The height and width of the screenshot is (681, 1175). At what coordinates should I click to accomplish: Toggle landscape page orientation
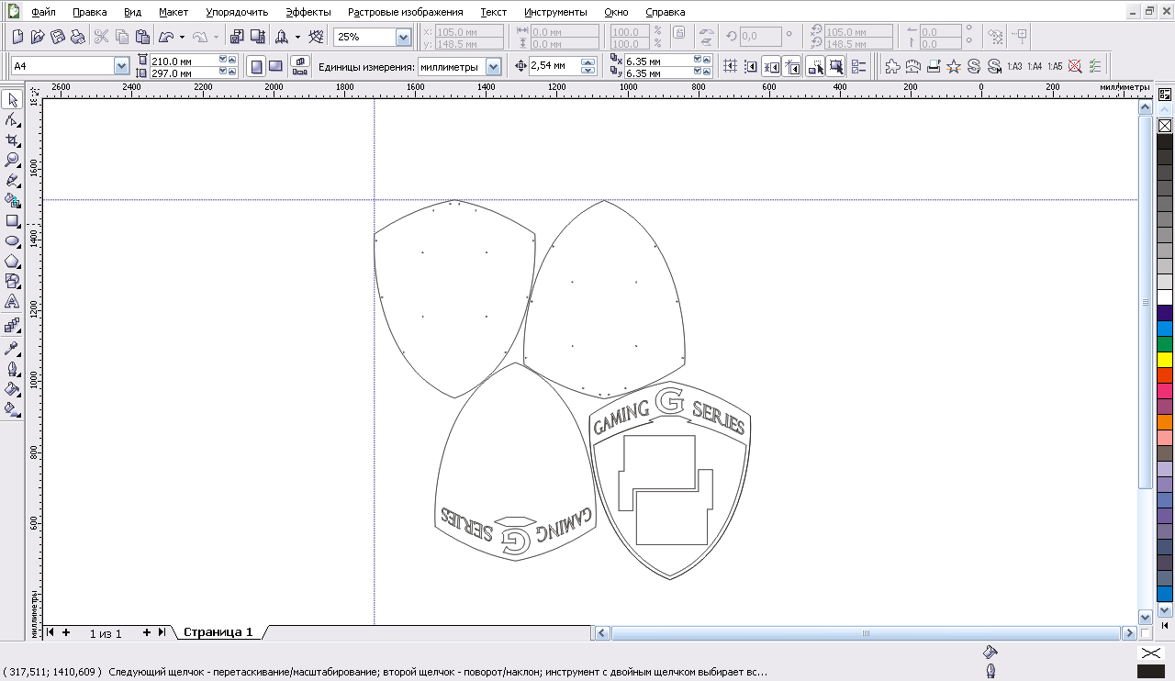pos(275,66)
